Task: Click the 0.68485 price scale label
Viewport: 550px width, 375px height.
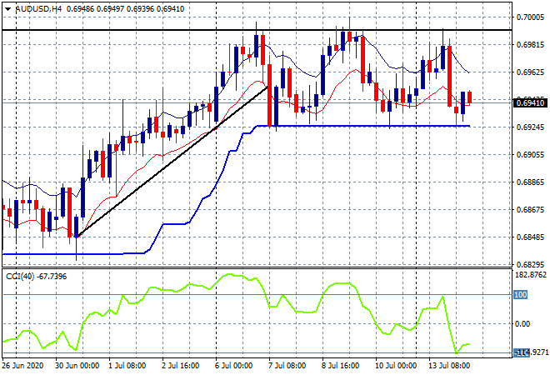Action: (x=531, y=237)
